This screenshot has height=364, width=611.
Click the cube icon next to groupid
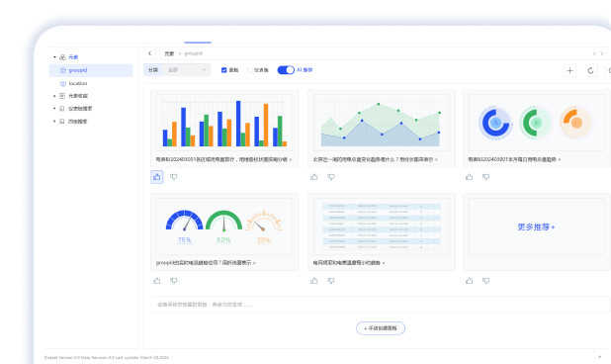(x=63, y=70)
